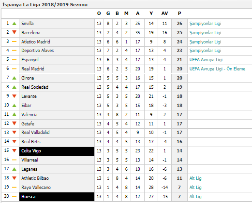The height and width of the screenshot is (203, 252).
Task: Click the green up arrow beside Sevilla
Action: tap(15, 24)
